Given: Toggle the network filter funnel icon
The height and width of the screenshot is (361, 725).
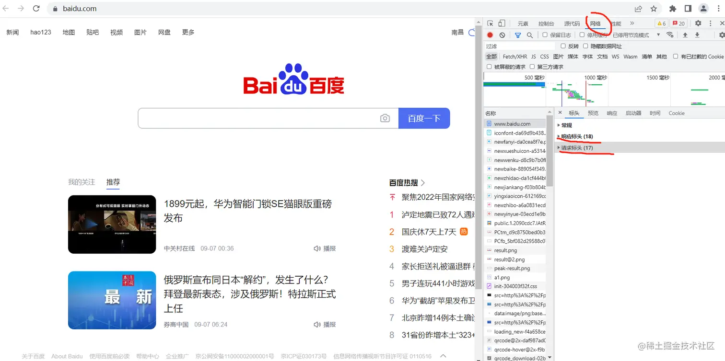Looking at the screenshot, I should click(x=518, y=35).
